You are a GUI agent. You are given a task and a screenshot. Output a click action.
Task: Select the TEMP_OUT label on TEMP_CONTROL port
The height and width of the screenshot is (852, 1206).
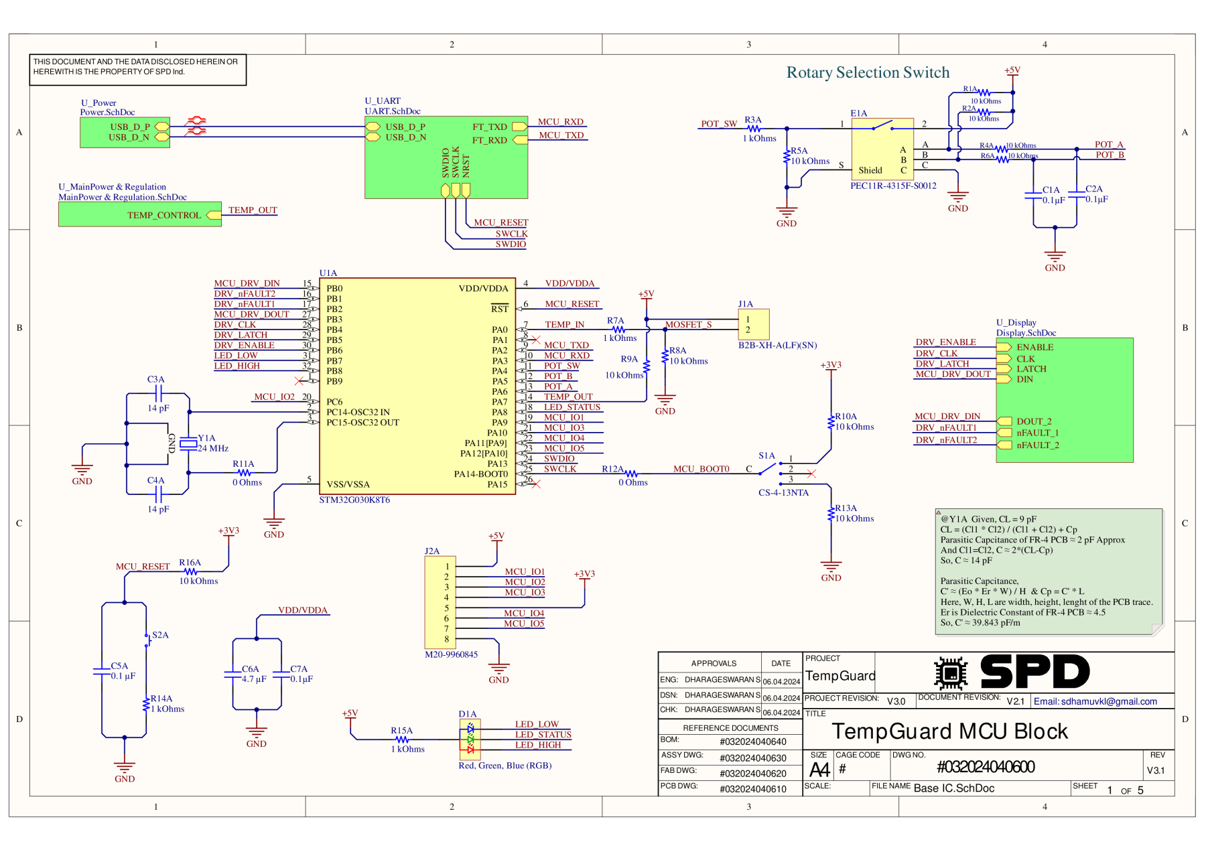pyautogui.click(x=253, y=210)
